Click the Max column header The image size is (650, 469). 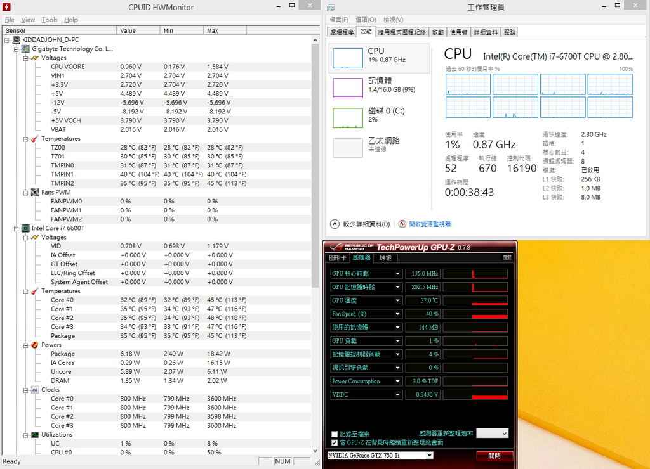click(225, 30)
